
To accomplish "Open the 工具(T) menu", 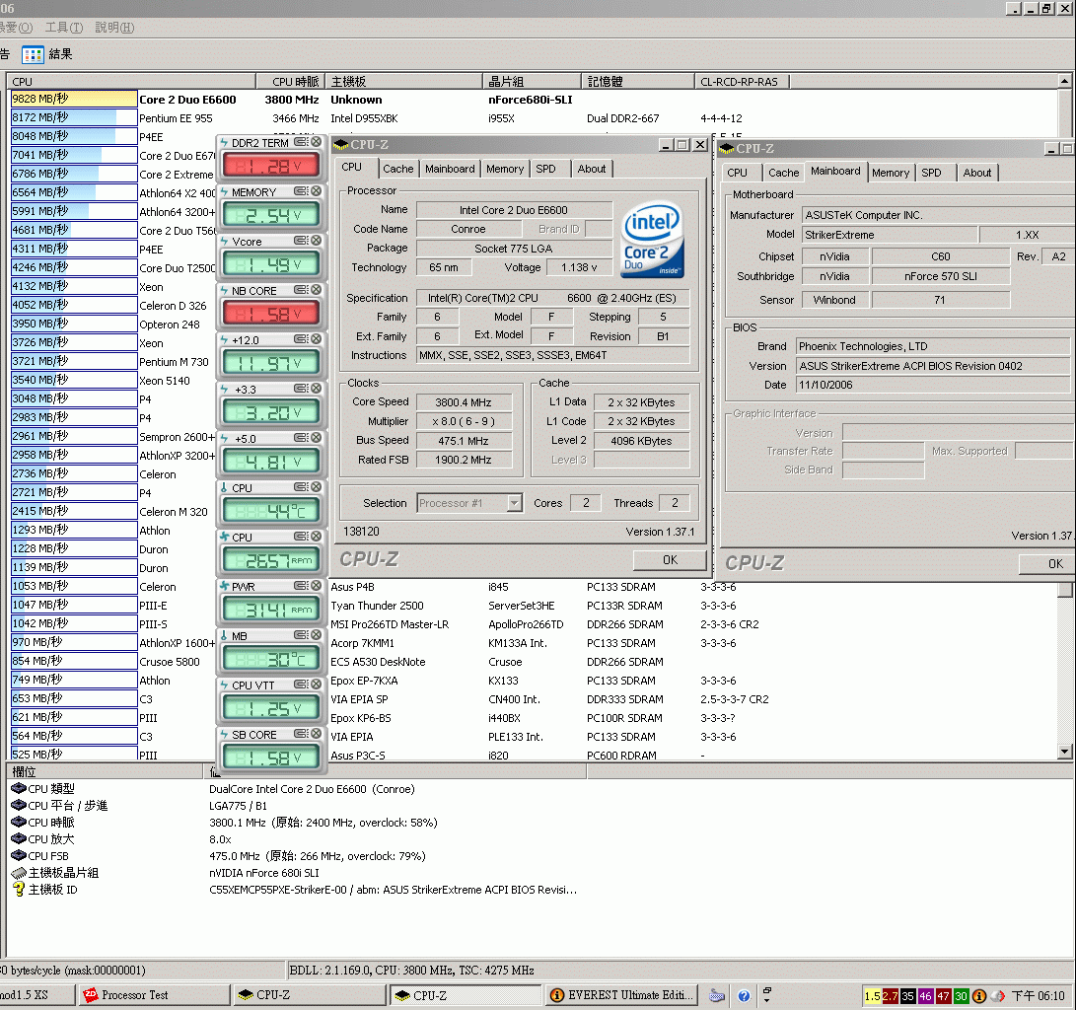I will [x=64, y=28].
